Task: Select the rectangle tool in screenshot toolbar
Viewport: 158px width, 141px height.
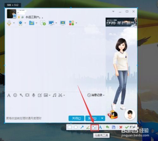Action: point(70,127)
